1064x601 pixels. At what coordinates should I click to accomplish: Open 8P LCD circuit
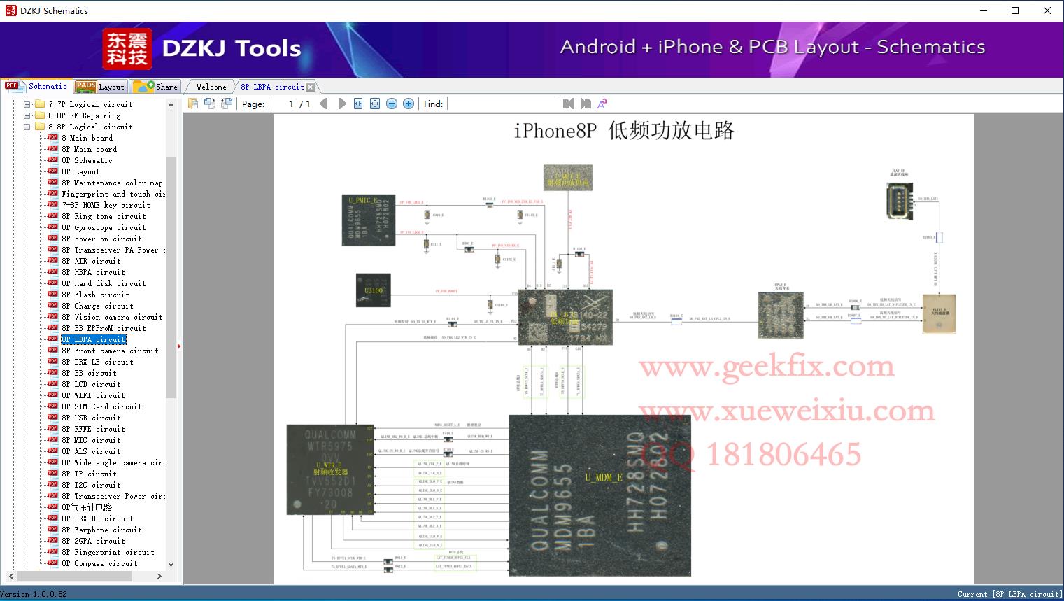coord(91,384)
